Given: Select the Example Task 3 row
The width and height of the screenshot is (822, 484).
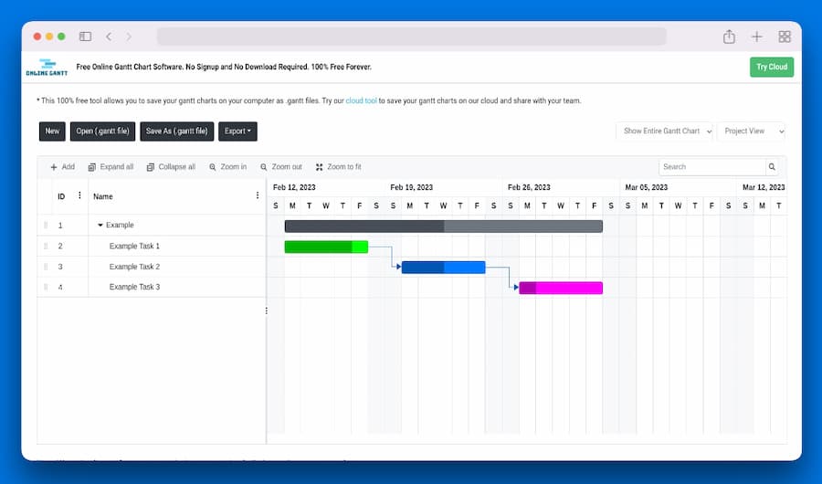Looking at the screenshot, I should [x=152, y=287].
